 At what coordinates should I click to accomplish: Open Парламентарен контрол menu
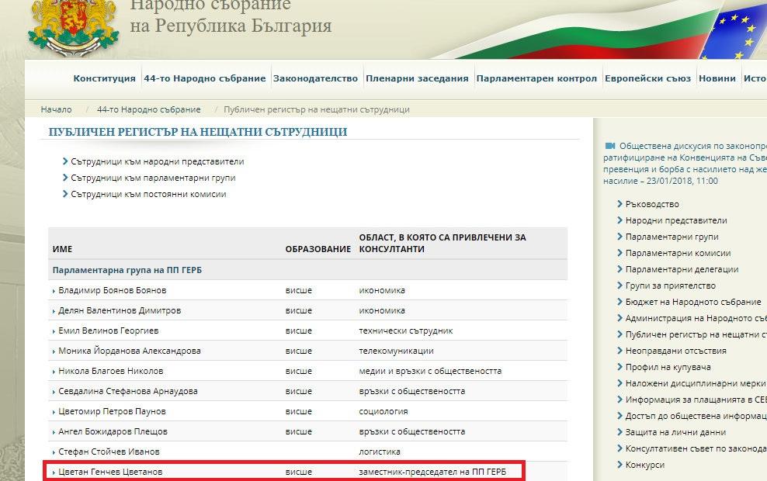pos(536,78)
